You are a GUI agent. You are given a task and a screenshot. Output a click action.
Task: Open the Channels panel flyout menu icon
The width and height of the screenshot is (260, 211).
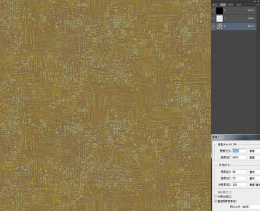258,4
